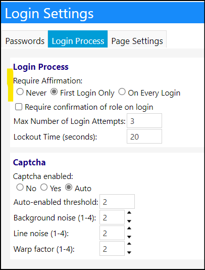Viewport: 205px width, 270px height.
Task: Select Auto for Captcha enabled
Action: coord(69,187)
